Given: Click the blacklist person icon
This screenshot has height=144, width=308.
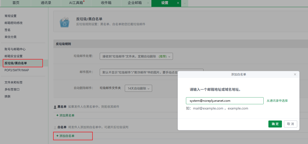Looking at the screenshot, I should point(55,107).
